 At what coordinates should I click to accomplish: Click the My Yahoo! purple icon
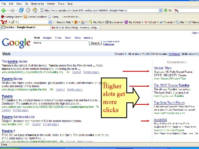(126, 22)
